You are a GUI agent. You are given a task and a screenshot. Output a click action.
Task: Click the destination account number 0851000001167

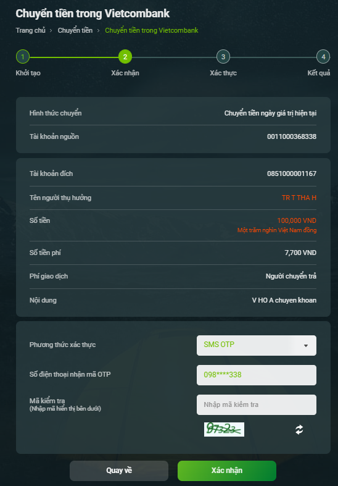[292, 174]
